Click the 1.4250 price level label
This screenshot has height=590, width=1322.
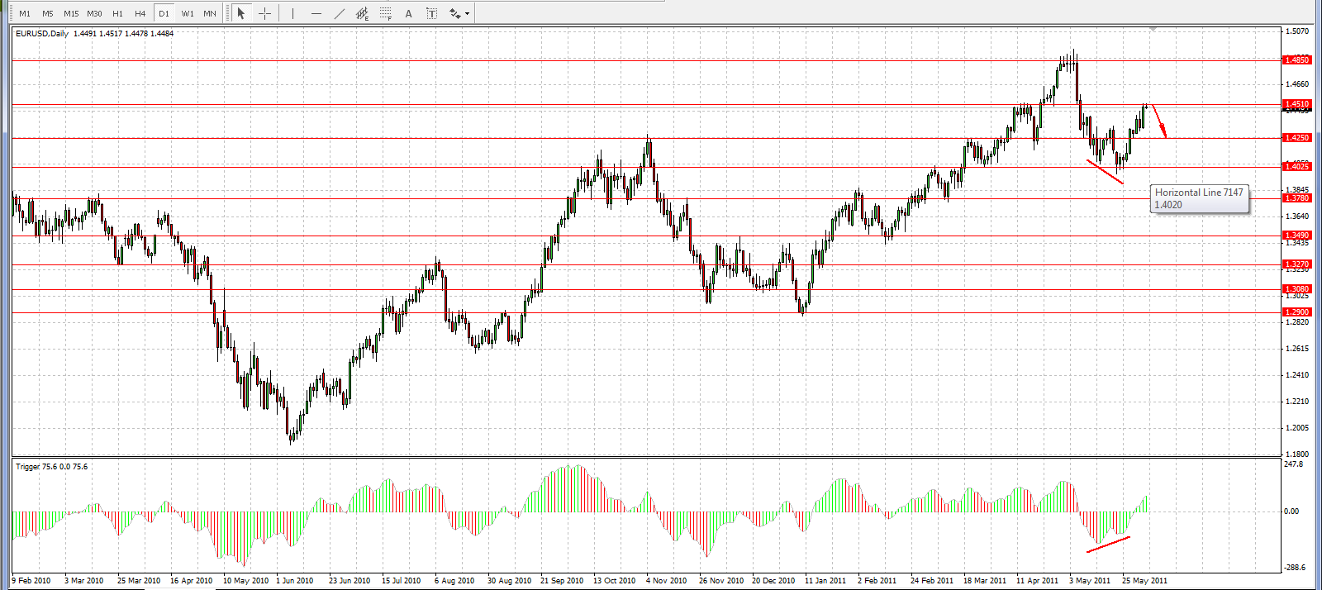point(1296,138)
